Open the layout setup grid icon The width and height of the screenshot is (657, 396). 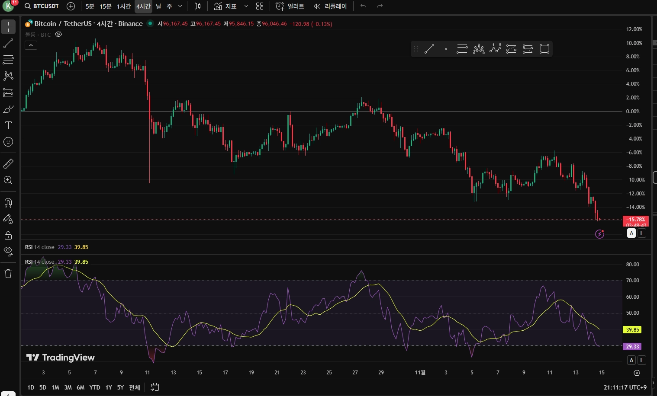pos(260,6)
